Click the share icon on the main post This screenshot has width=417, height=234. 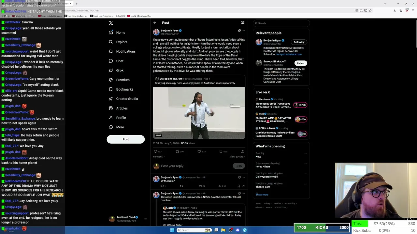243,151
